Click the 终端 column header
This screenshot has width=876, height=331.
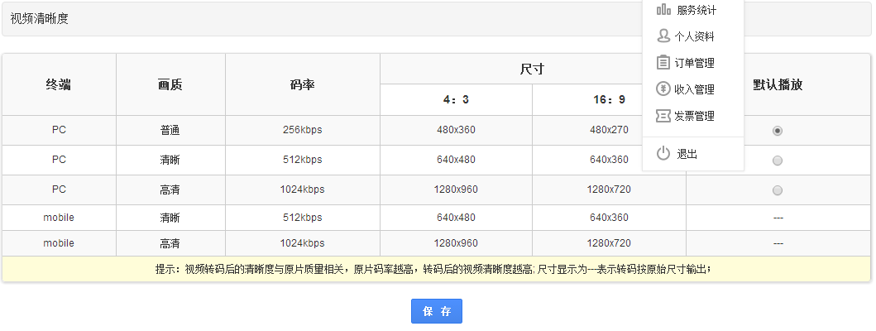59,84
